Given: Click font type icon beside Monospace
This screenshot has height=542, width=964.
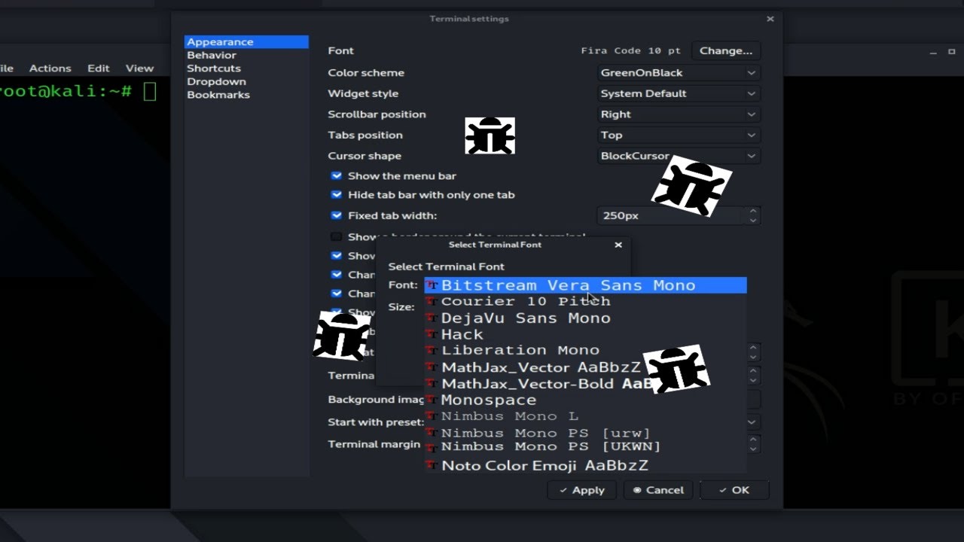Looking at the screenshot, I should 432,400.
